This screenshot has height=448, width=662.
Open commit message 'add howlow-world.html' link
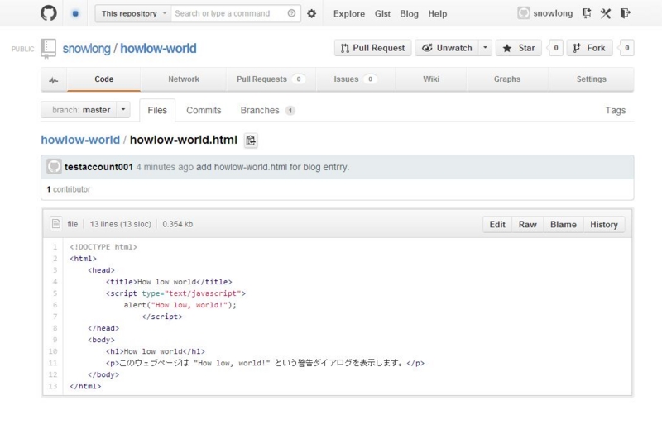click(x=273, y=167)
